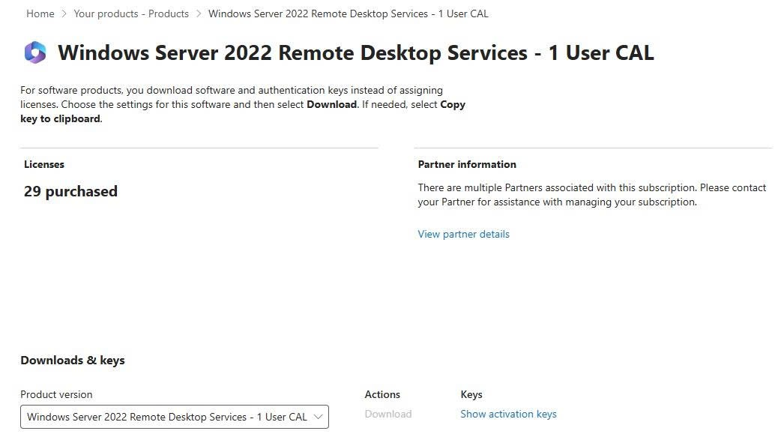Click the Product version field label
The image size is (781, 440).
tap(56, 395)
